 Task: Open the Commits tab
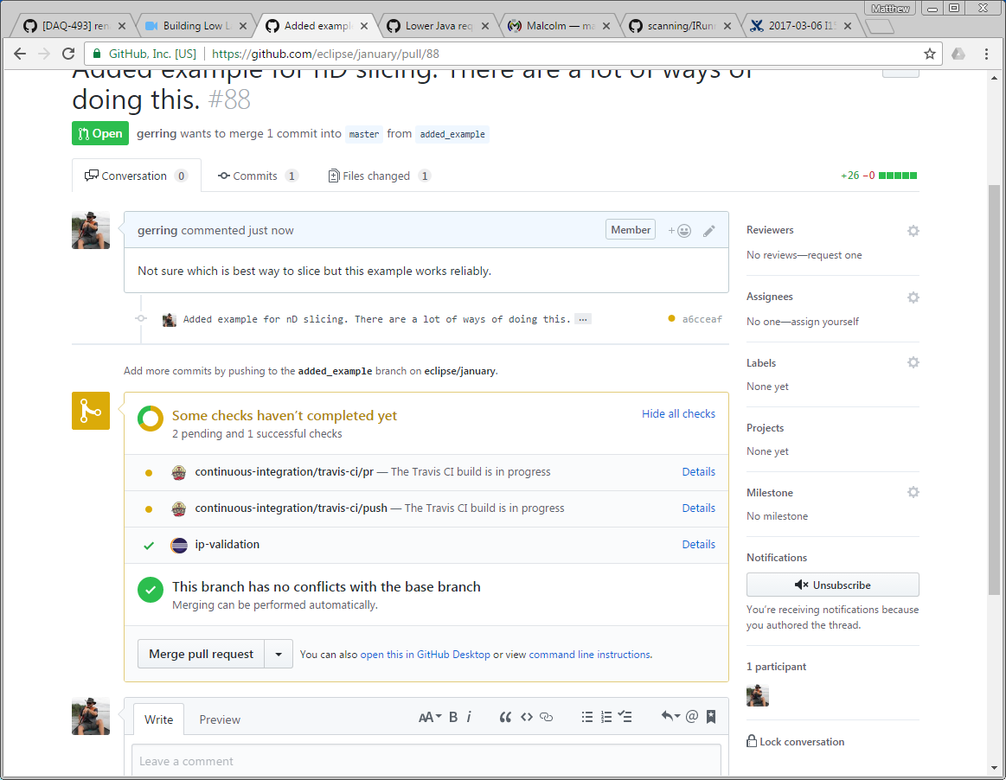tap(255, 176)
